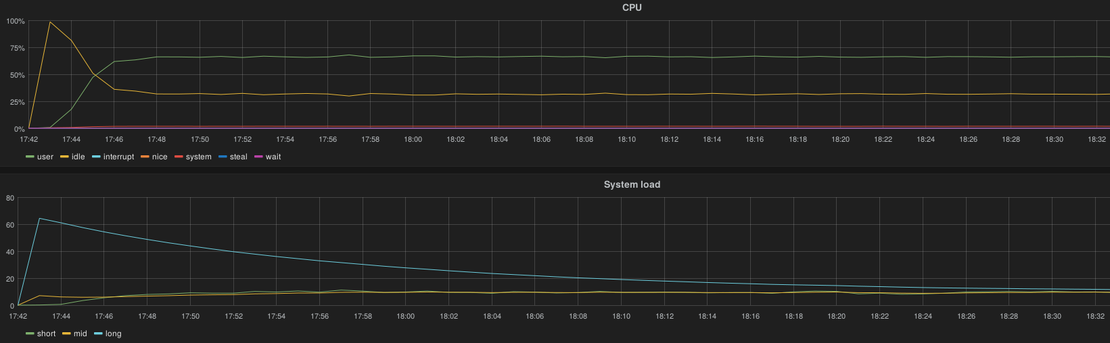Click the idle line peak near 100%
Image resolution: width=1110 pixels, height=343 pixels.
50,22
